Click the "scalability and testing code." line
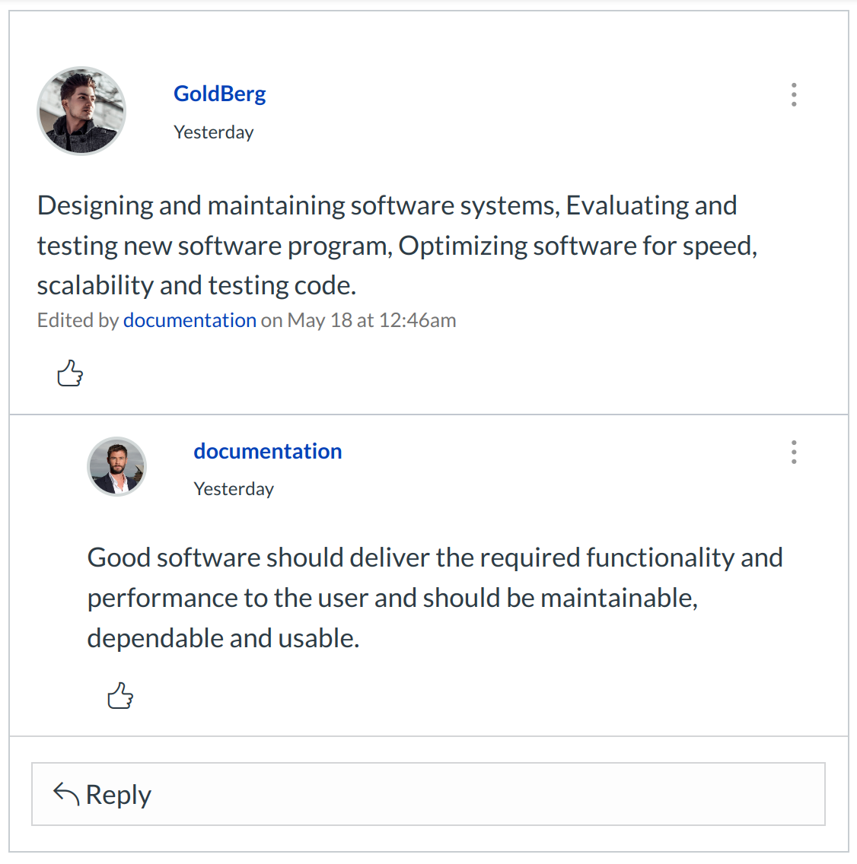857x864 pixels. [196, 285]
